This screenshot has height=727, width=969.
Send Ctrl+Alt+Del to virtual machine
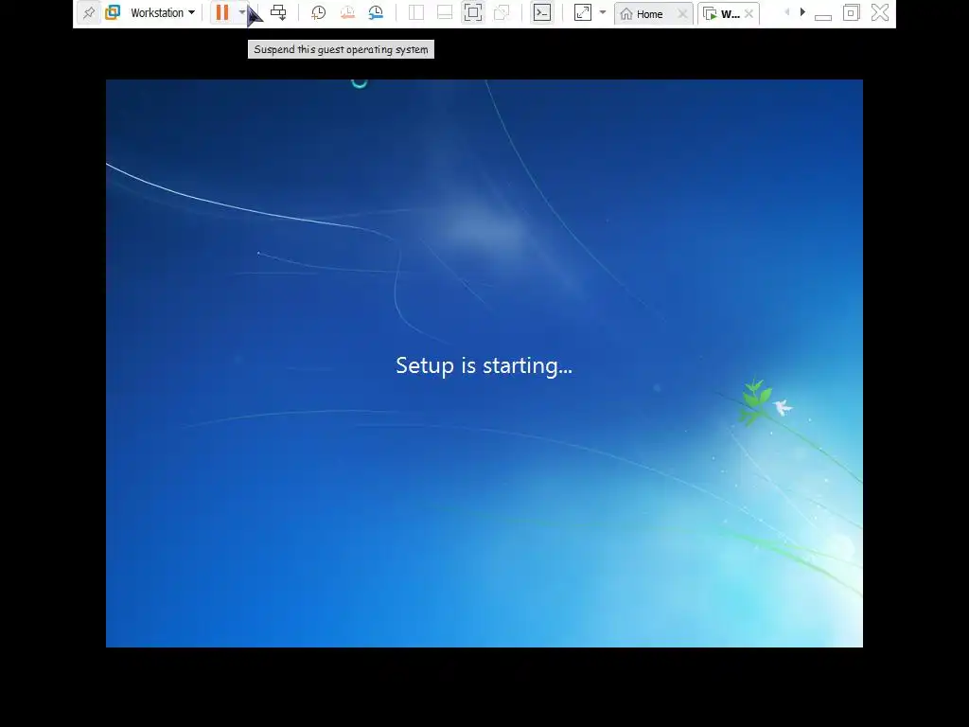(x=278, y=12)
